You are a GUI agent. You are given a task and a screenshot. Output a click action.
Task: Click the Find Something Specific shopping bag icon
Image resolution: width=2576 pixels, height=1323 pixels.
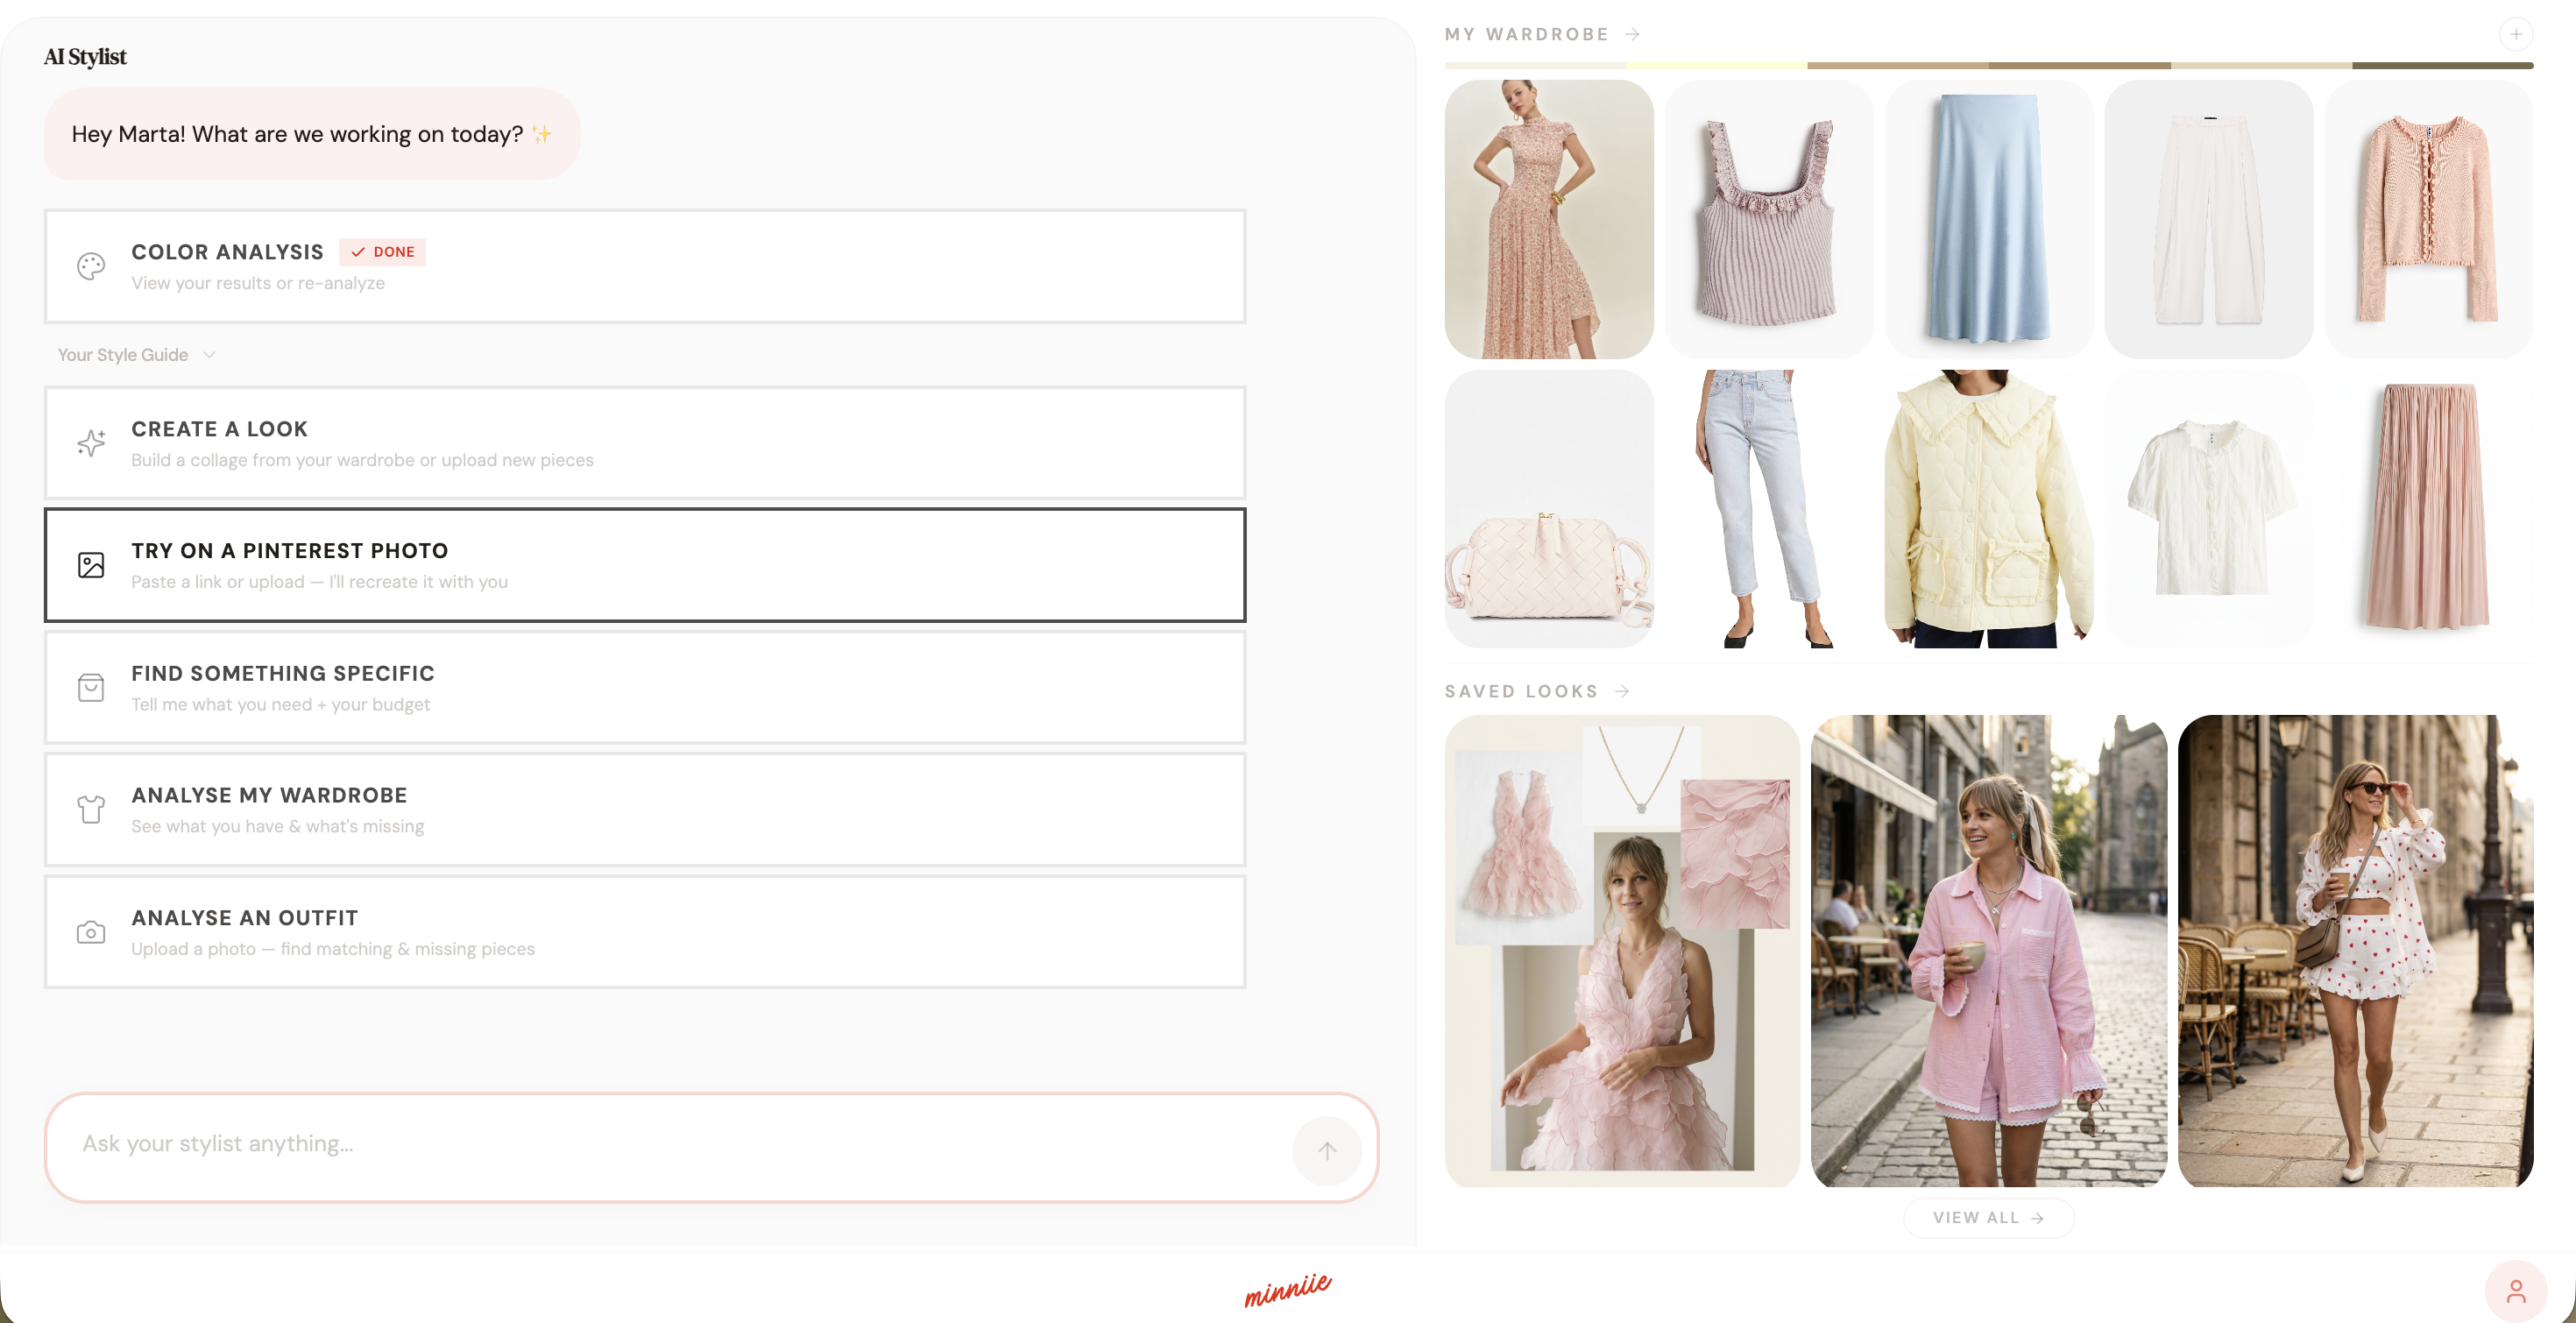tap(91, 687)
